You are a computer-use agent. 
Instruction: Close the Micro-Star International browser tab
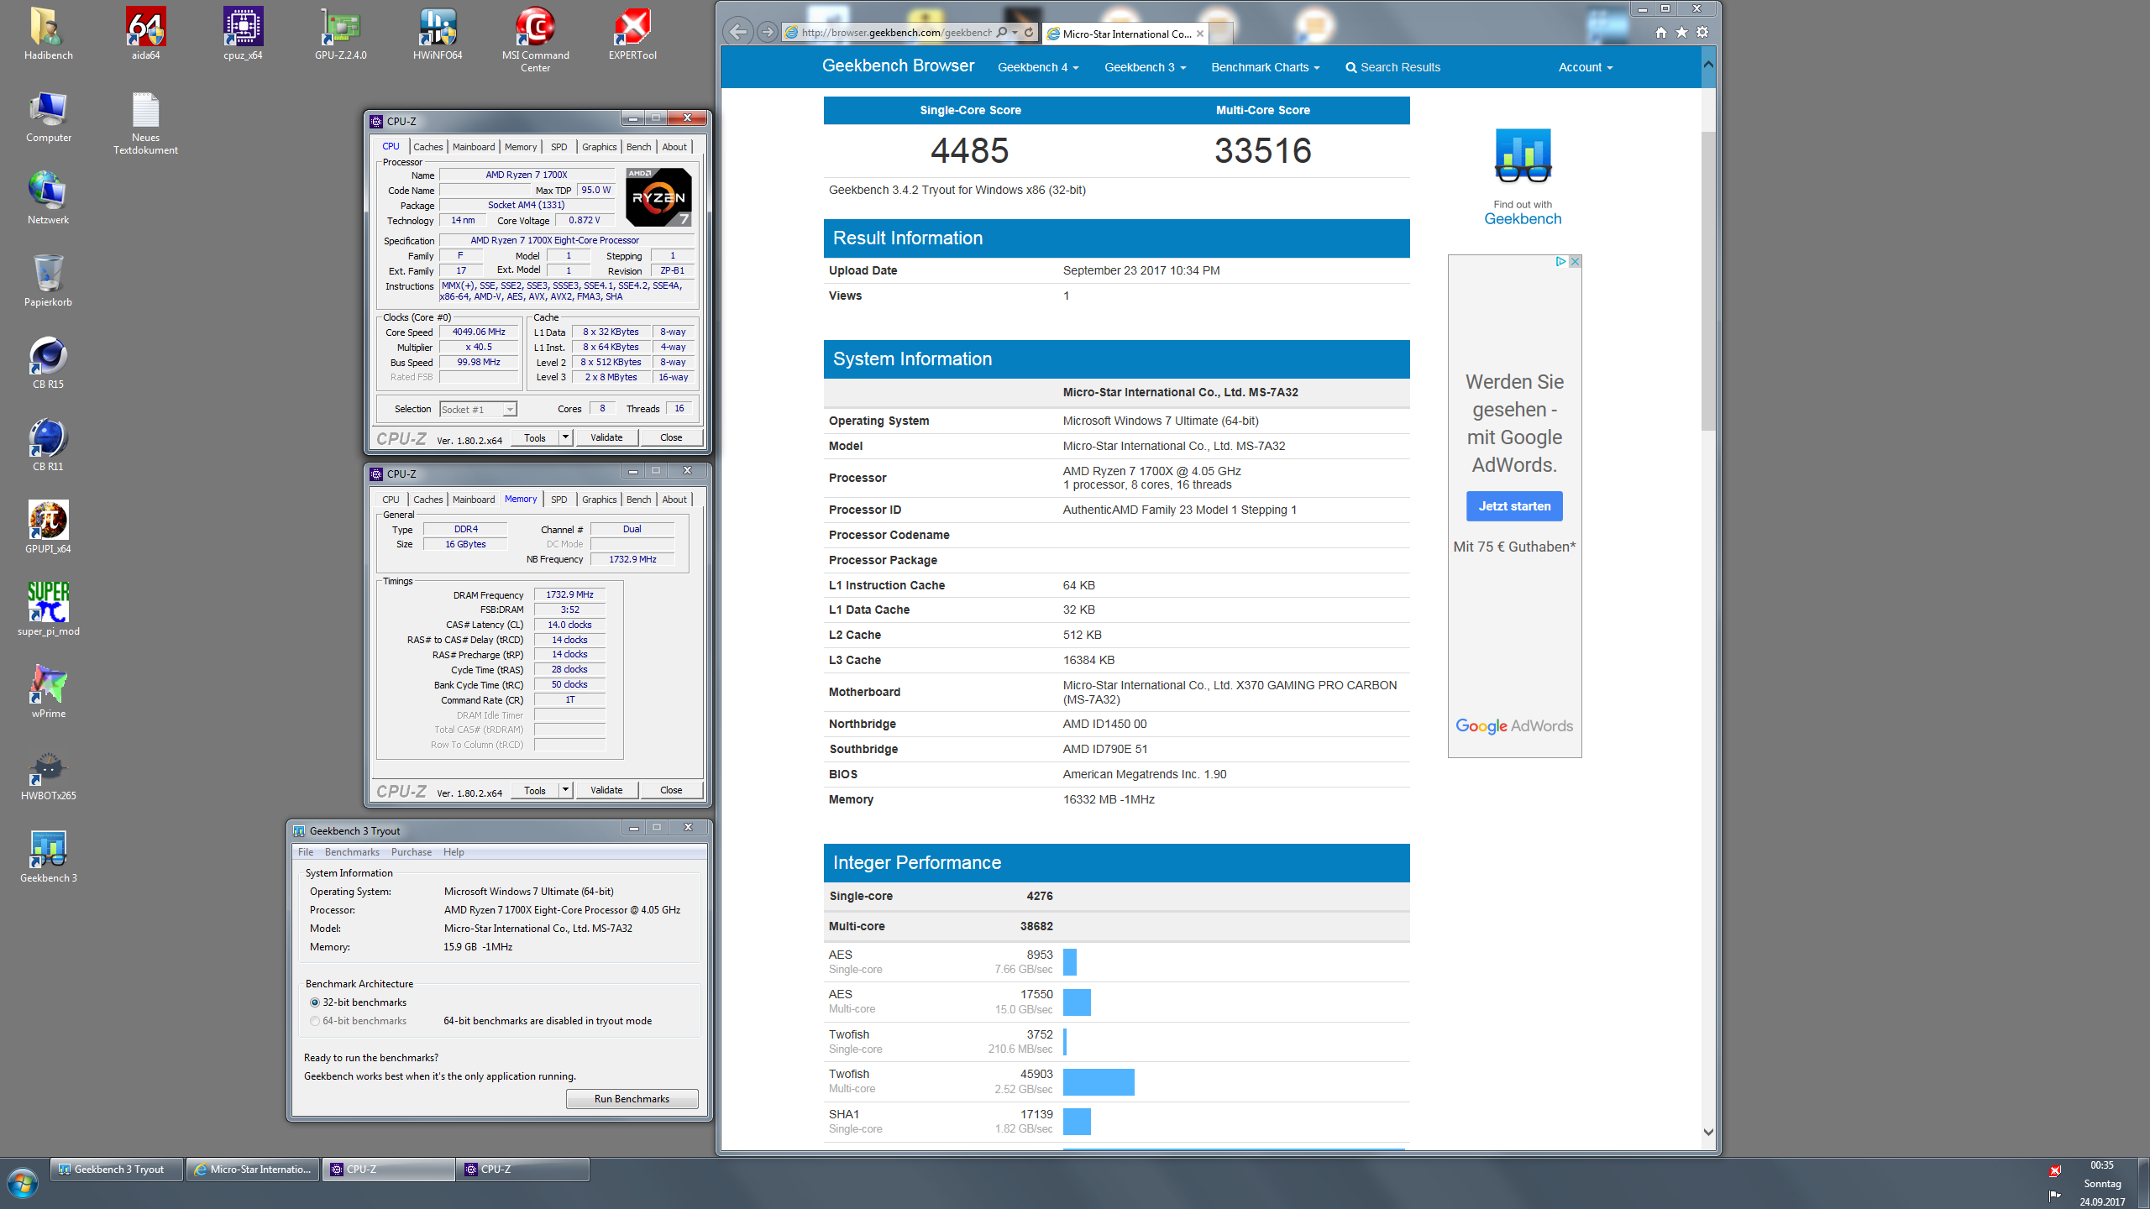point(1200,34)
